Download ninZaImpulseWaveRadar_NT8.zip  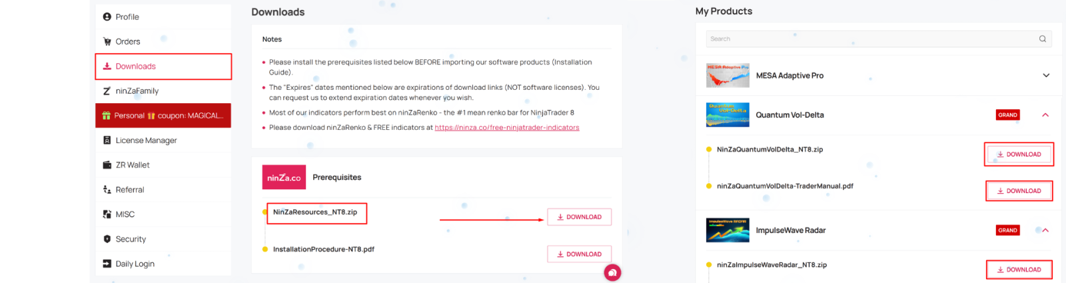pos(1019,270)
